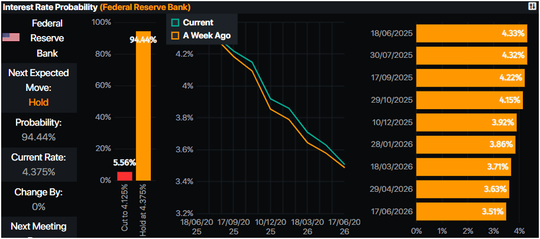Select the 30/07/2025 rate bar
Viewport: 540px width, 239px height.
tap(471, 55)
